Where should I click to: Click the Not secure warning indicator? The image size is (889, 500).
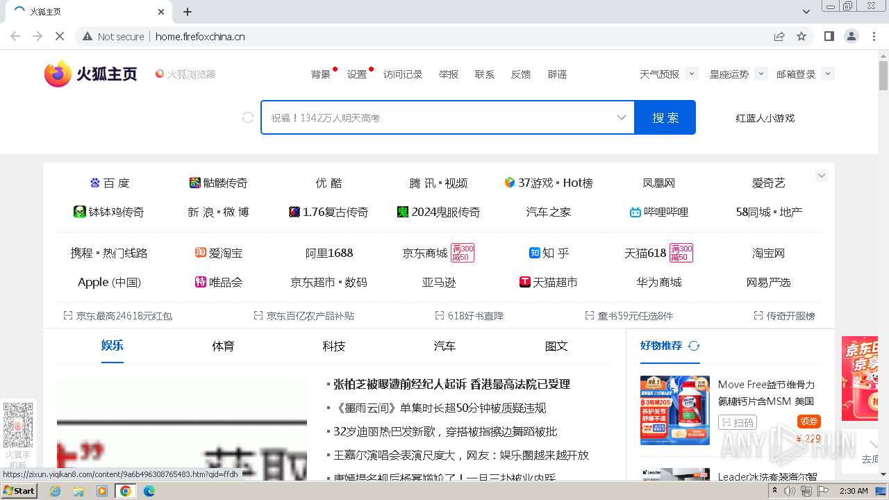point(114,36)
